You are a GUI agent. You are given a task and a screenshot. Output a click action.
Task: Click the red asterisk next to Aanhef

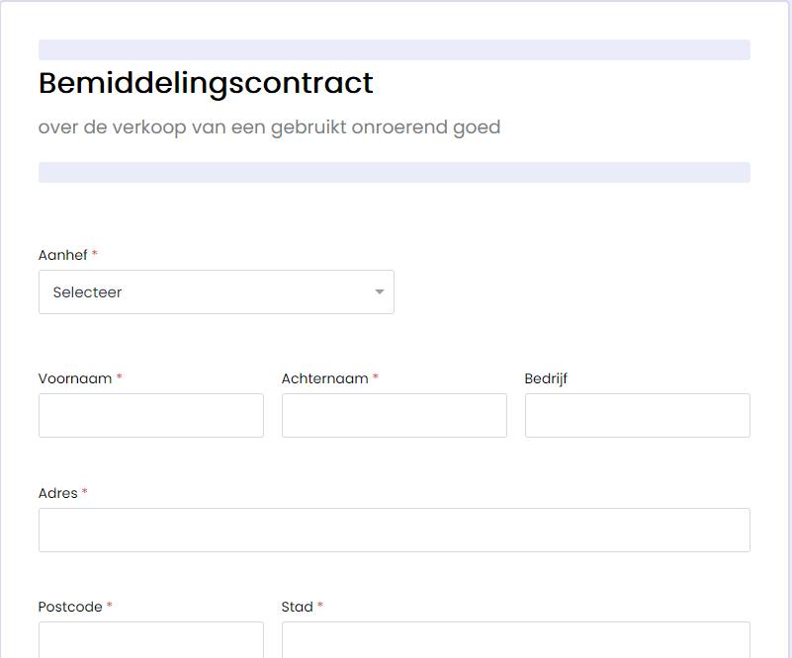click(x=95, y=253)
